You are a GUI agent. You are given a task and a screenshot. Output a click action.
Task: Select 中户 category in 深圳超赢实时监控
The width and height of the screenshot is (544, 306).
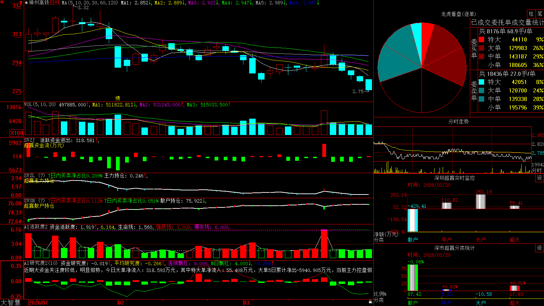click(447, 240)
